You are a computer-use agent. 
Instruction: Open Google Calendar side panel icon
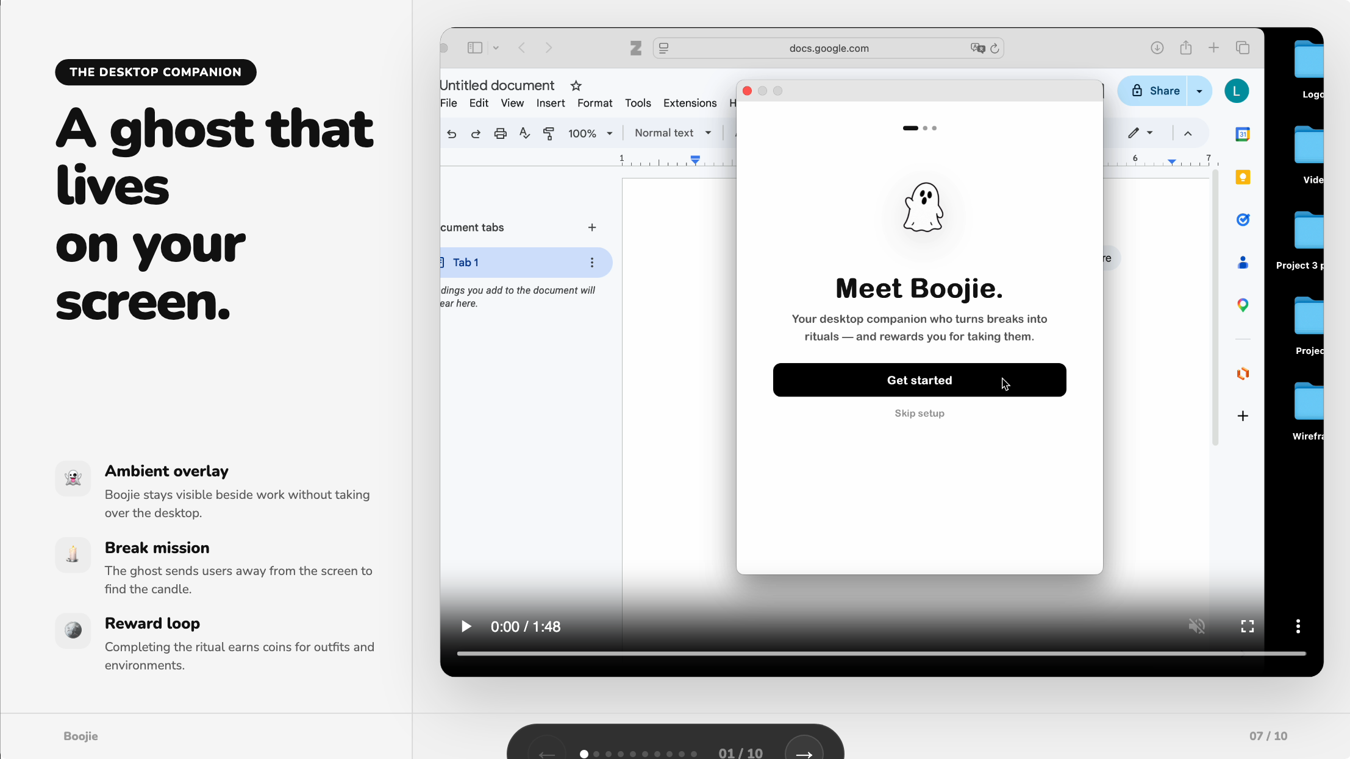(1243, 134)
